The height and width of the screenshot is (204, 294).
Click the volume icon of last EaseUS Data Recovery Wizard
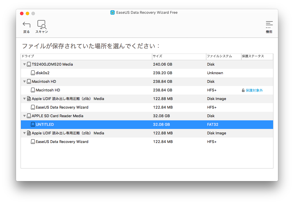[x=33, y=142]
